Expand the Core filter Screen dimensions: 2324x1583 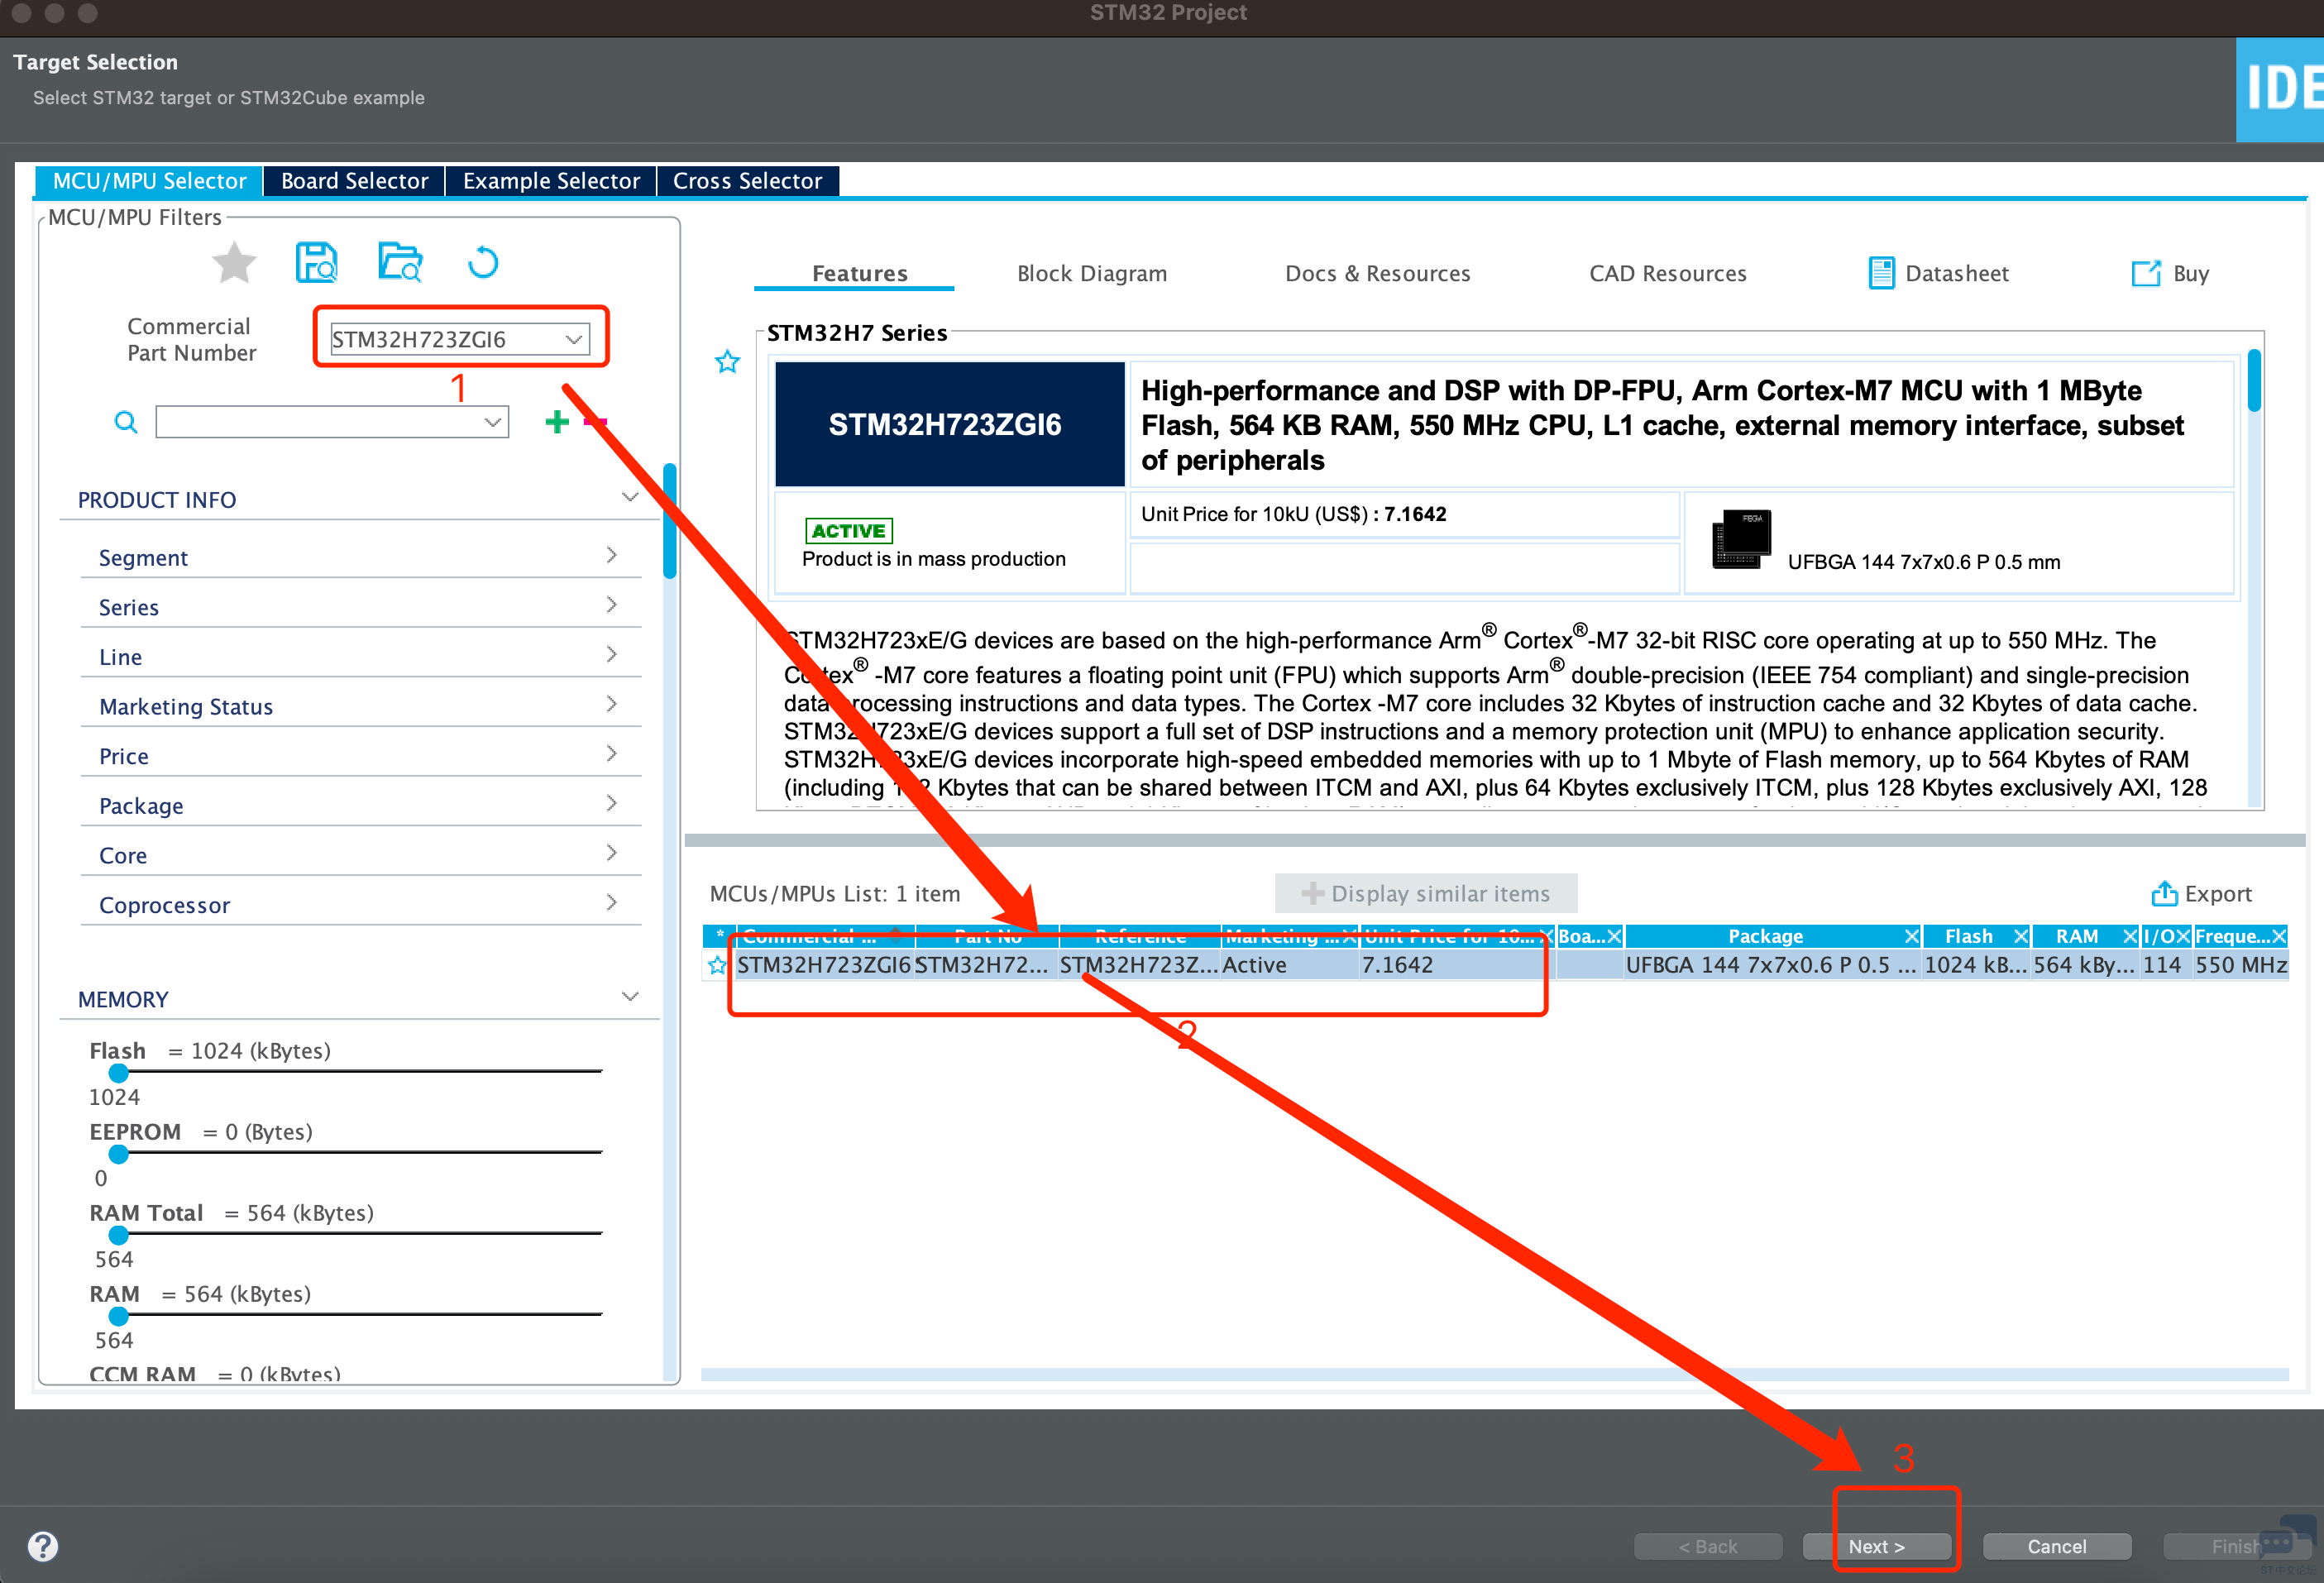tap(611, 853)
